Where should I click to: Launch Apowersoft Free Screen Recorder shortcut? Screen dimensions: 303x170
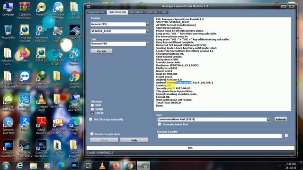(41, 34)
